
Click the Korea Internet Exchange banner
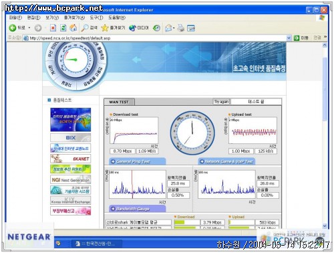(71, 200)
